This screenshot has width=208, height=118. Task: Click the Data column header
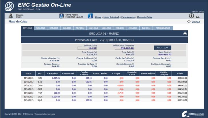click(28, 73)
